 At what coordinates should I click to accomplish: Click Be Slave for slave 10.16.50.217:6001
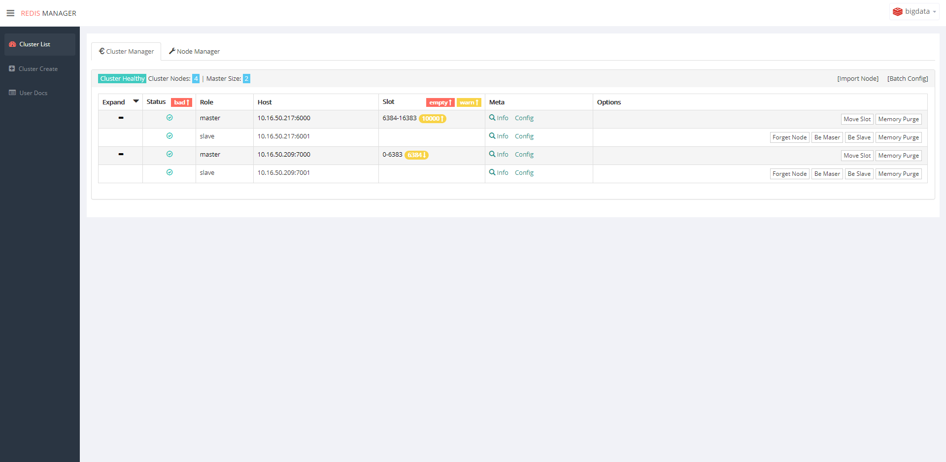point(859,137)
